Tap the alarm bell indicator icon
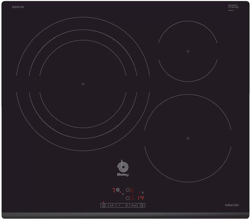The width and height of the screenshot is (251, 220). [x=143, y=193]
